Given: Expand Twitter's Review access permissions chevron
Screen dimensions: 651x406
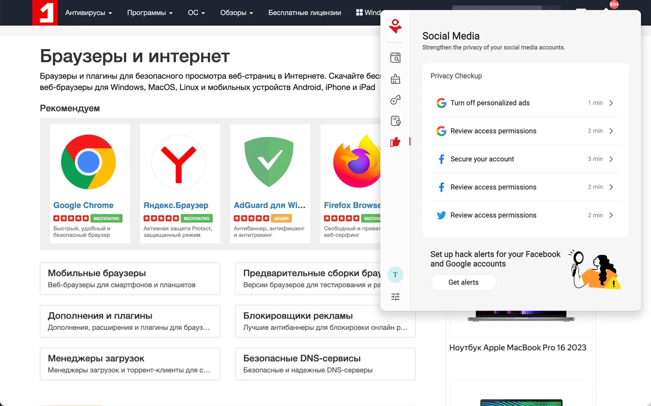Looking at the screenshot, I should click(611, 215).
